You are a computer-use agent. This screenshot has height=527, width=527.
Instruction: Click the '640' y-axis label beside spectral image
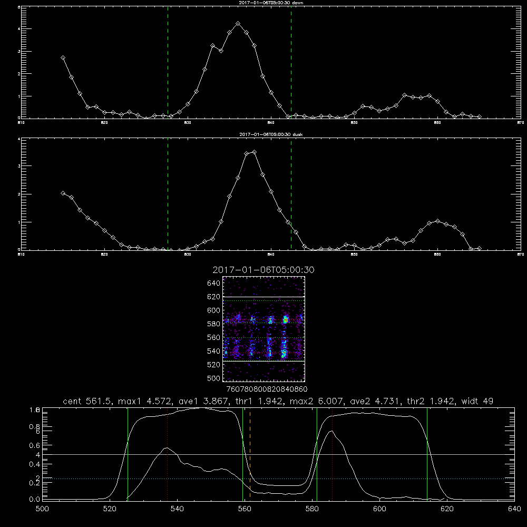214,284
